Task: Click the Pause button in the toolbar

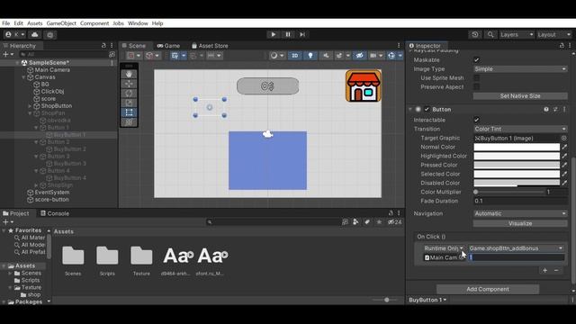Action: click(x=288, y=34)
